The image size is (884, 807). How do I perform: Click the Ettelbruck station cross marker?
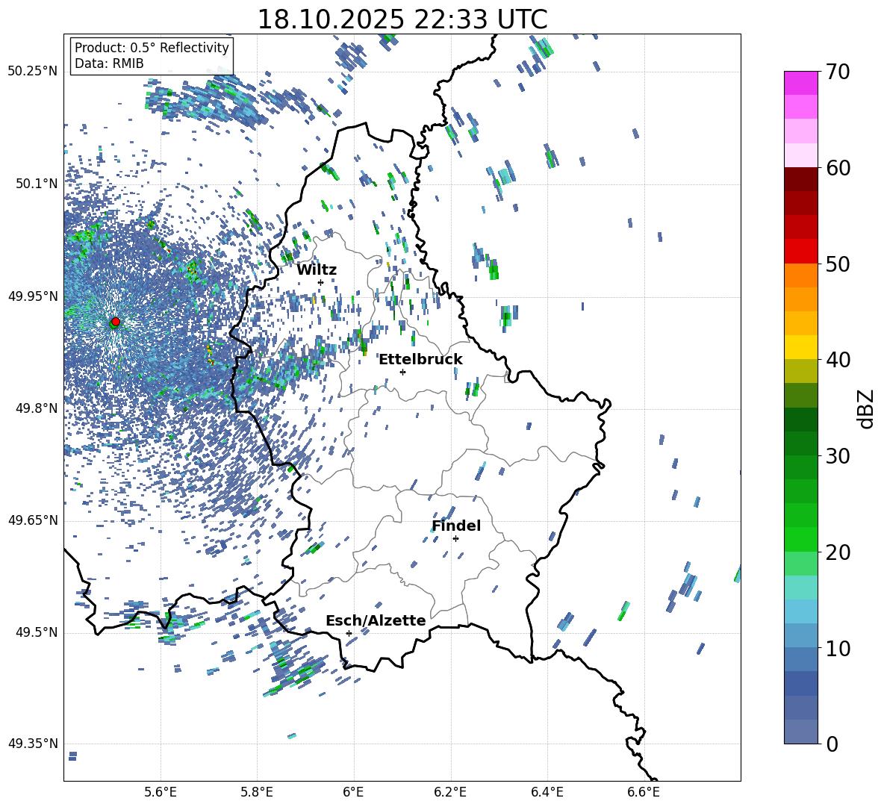coord(402,372)
